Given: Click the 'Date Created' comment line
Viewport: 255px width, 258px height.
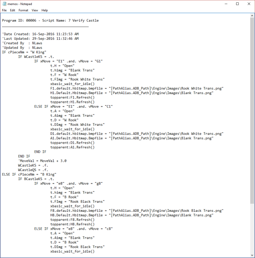Looking at the screenshot, I should pyautogui.click(x=40, y=34).
